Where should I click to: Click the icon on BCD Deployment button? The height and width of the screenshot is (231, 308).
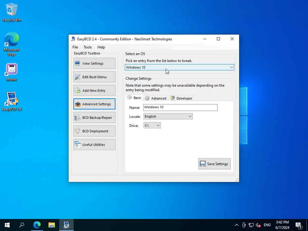pos(77,131)
